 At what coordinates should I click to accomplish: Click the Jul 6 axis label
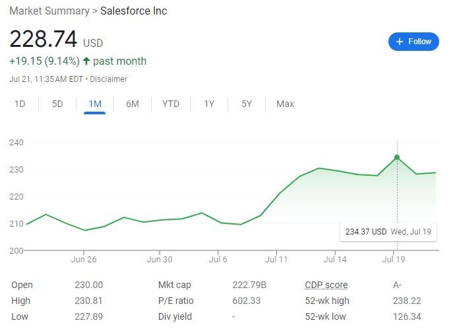click(218, 259)
